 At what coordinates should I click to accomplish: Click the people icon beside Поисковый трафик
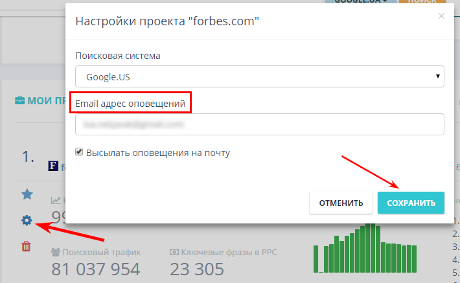tap(56, 252)
